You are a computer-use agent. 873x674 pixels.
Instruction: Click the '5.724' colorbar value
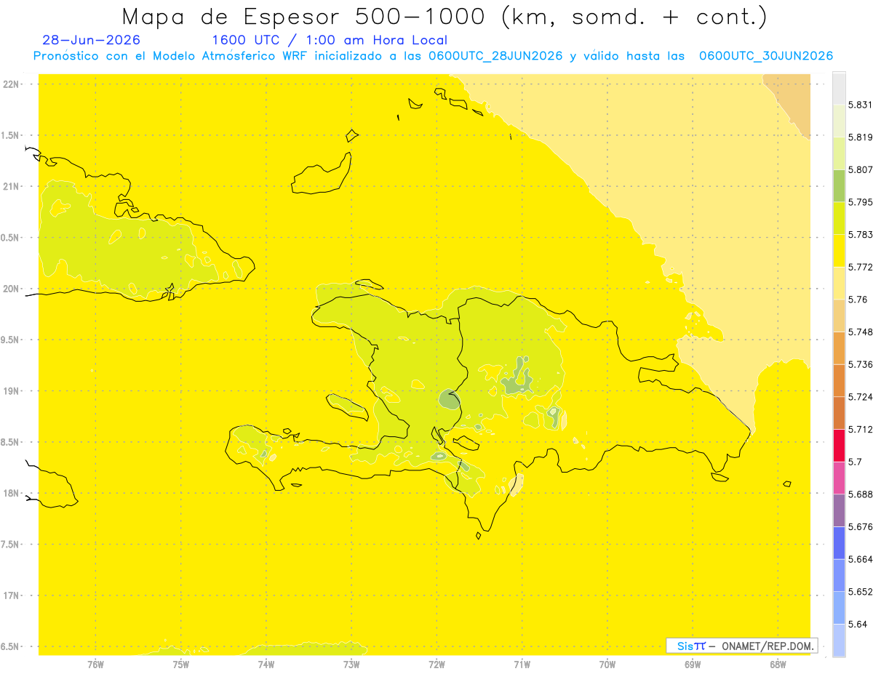pos(861,397)
